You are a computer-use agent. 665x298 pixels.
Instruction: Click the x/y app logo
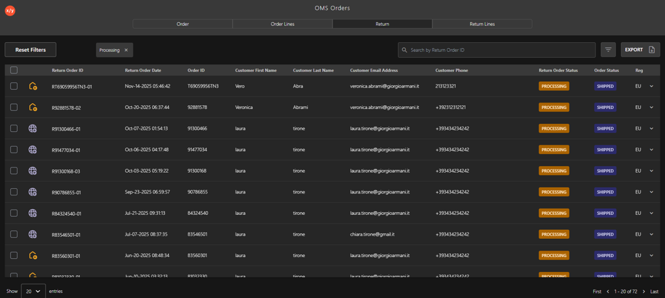(10, 11)
